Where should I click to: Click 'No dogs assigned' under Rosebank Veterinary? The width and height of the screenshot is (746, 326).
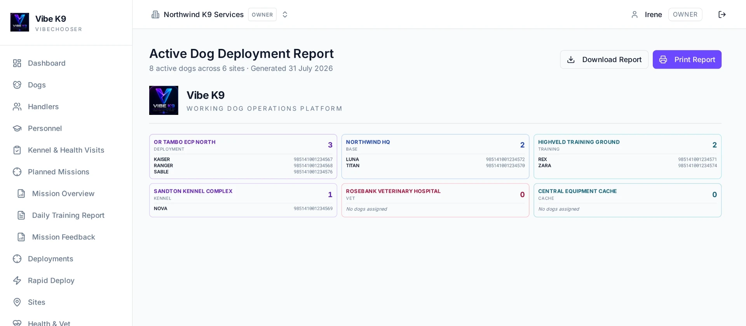pos(366,209)
